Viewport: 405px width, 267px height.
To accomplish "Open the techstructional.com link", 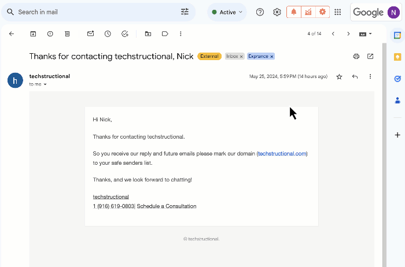I will (282, 154).
